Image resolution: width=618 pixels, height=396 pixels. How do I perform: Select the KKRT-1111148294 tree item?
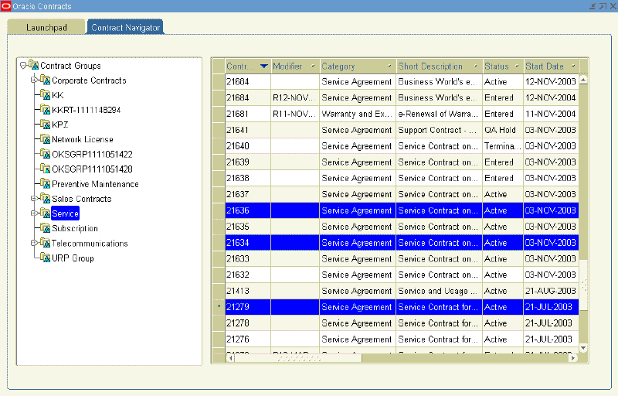click(86, 110)
